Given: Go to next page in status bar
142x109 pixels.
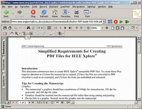Looking at the screenshot, I should click(x=29, y=103).
